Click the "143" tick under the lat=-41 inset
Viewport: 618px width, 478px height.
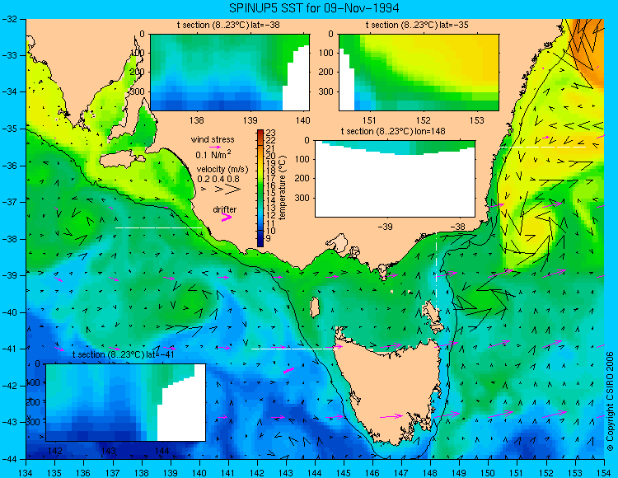click(109, 450)
